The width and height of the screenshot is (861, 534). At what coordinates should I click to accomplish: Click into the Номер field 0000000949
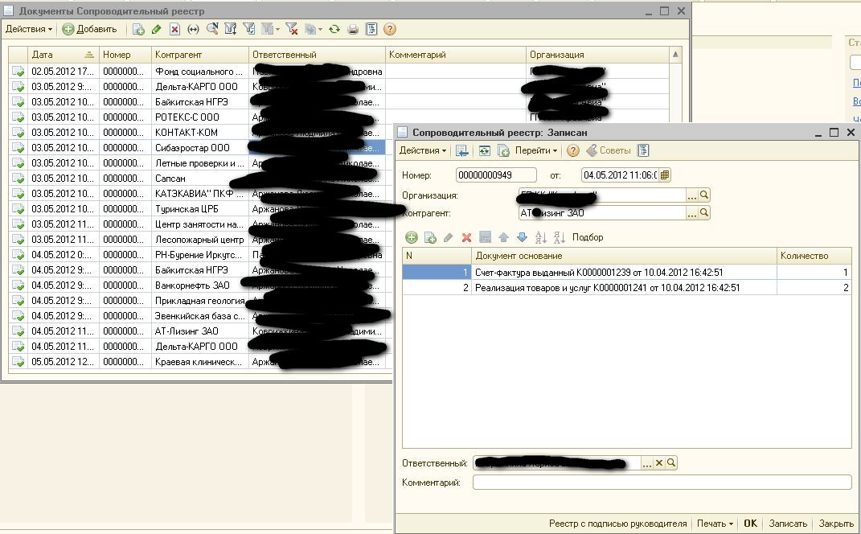pyautogui.click(x=496, y=175)
